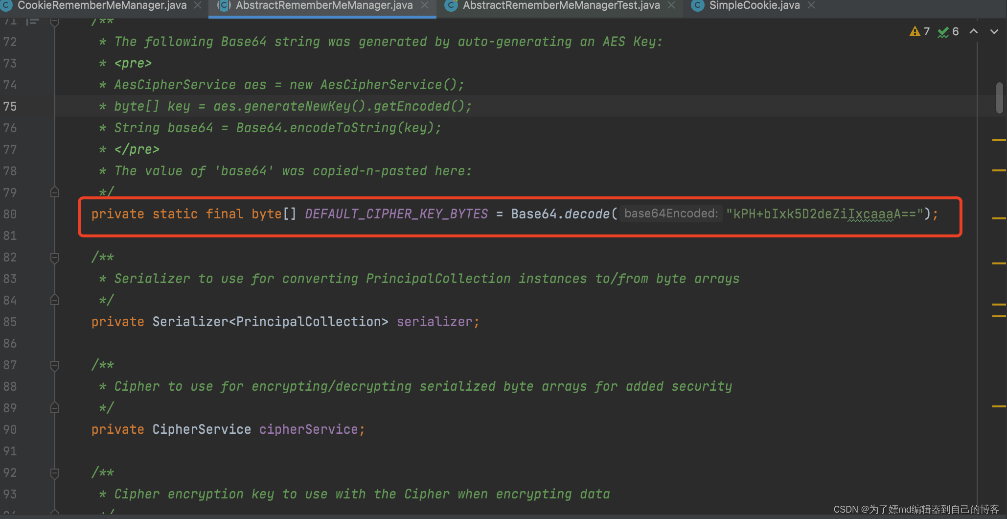
Task: Open typo indicator showing 6 items
Action: tap(948, 31)
